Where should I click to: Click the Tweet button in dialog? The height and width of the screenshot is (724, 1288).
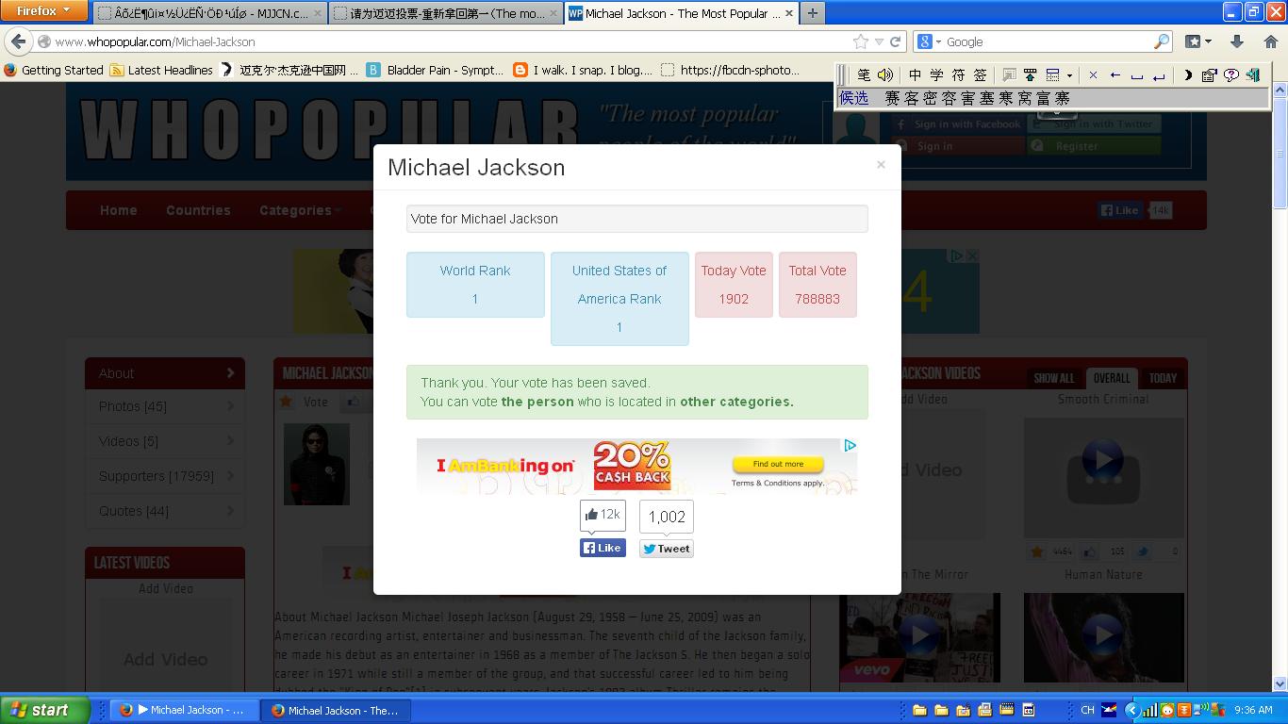tap(666, 549)
